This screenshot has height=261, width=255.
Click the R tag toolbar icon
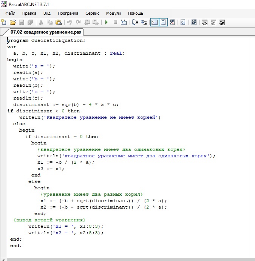pos(222,22)
